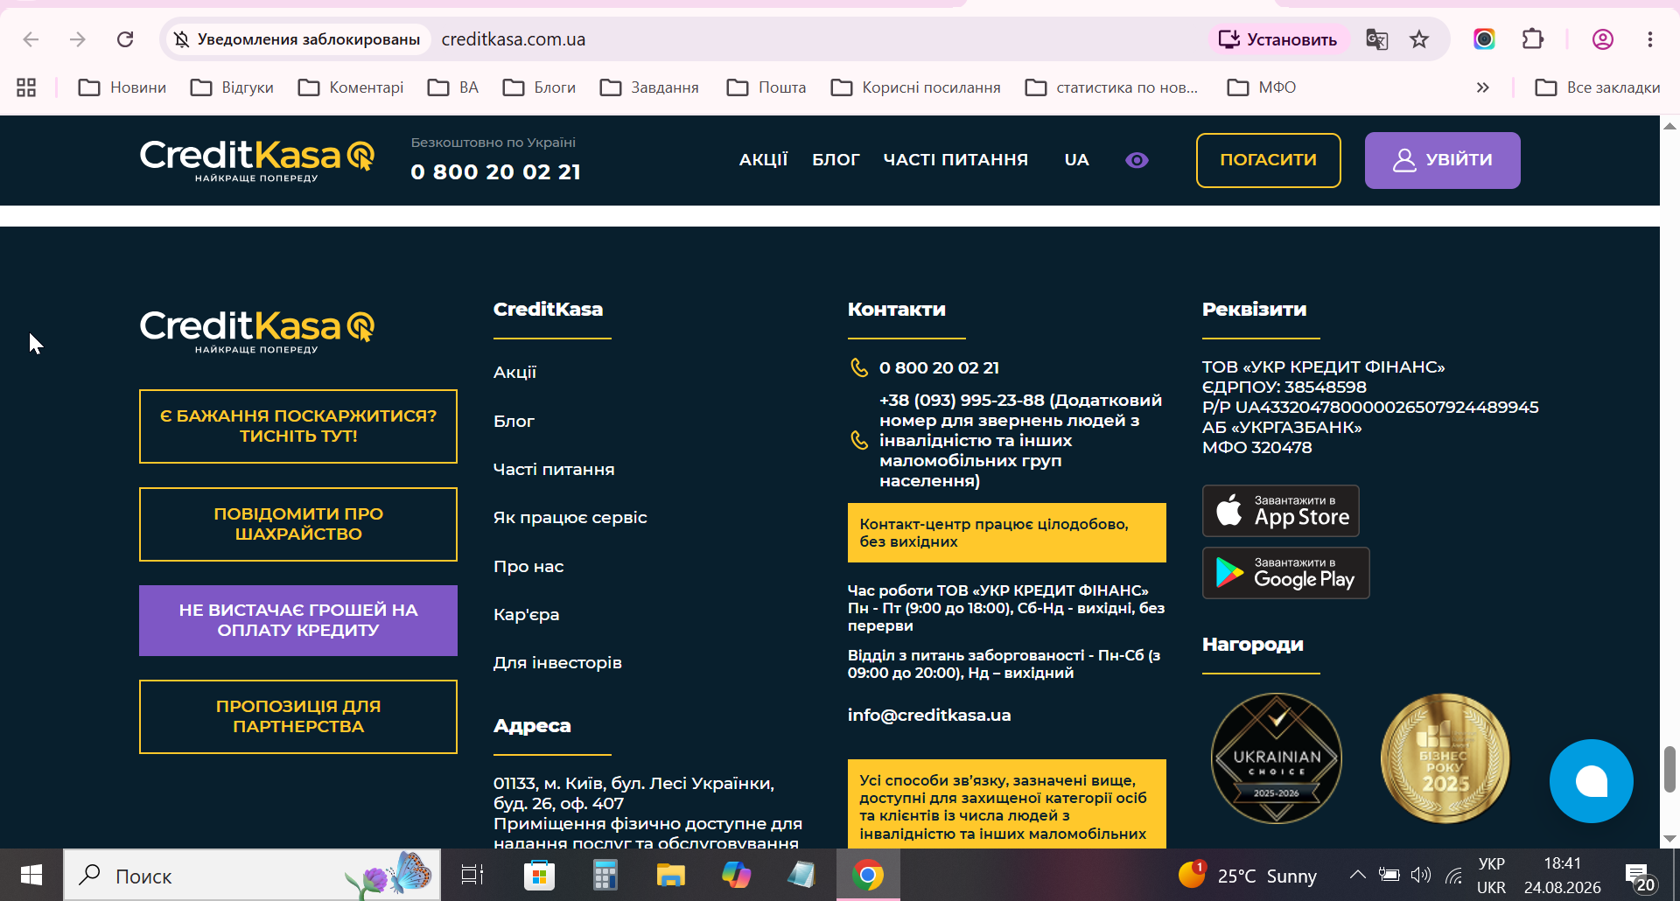This screenshot has height=901, width=1680.
Task: Open Chrome three-dot menu
Action: [x=1650, y=39]
